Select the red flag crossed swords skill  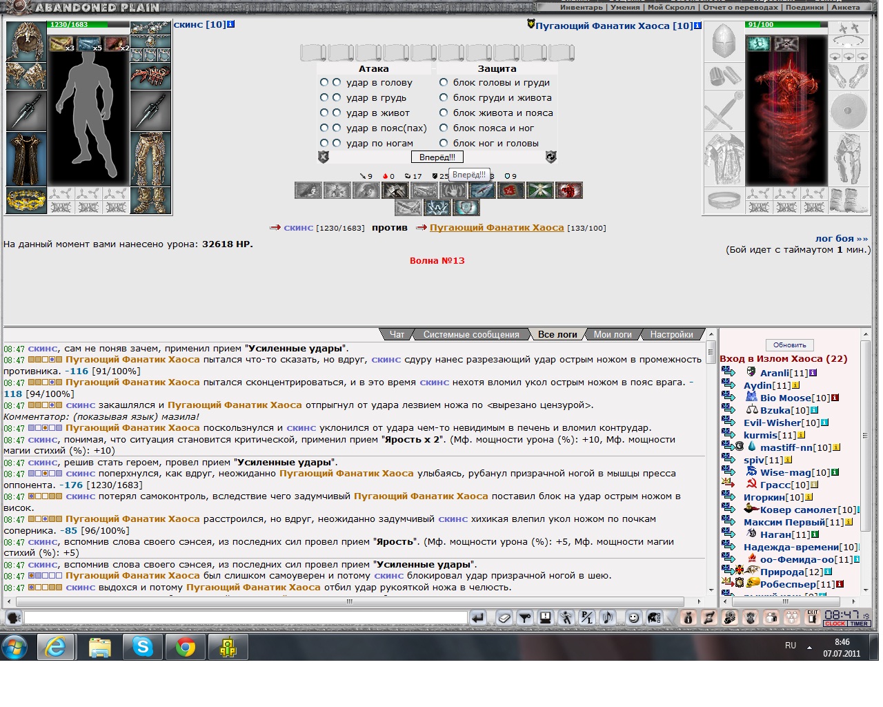pos(512,190)
